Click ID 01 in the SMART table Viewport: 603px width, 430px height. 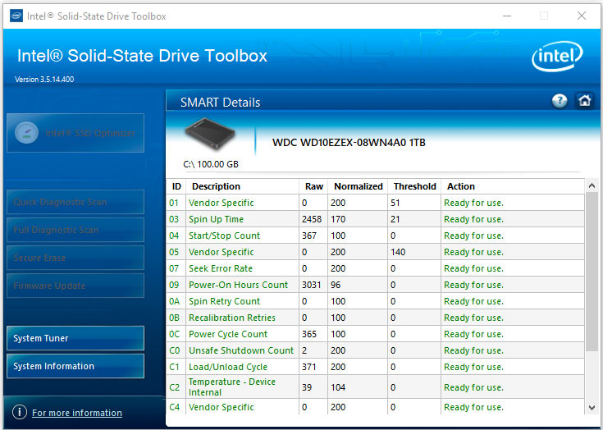coord(174,203)
